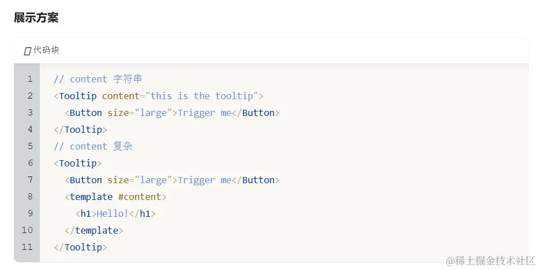Select line number 1 in the gutter

pyautogui.click(x=30, y=79)
